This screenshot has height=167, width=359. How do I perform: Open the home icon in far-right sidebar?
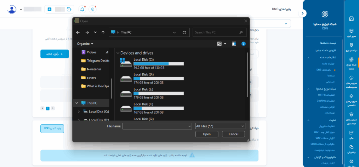(351, 19)
